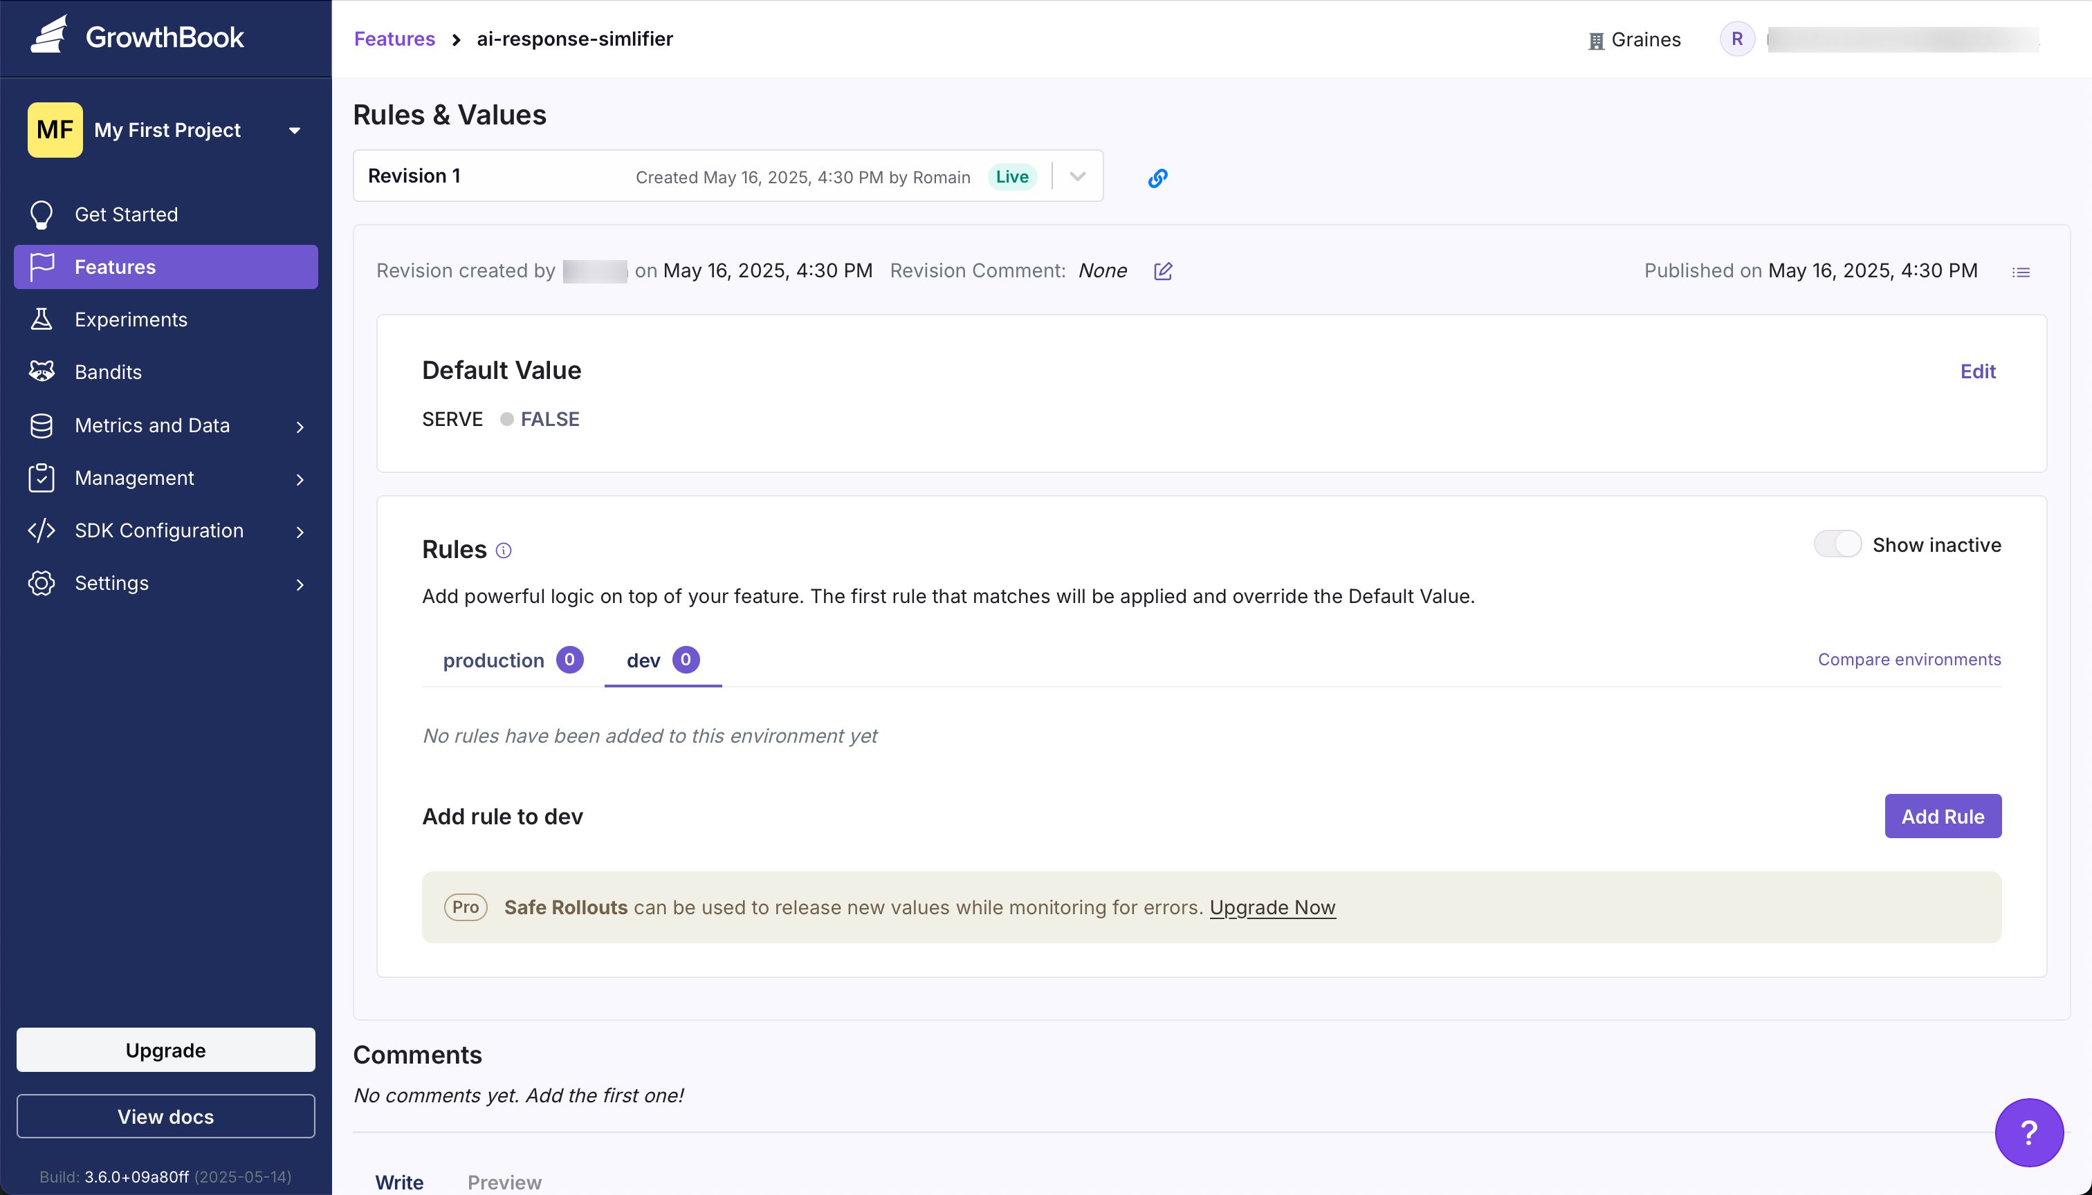
Task: Edit the revision comment pencil icon
Action: pyautogui.click(x=1163, y=271)
